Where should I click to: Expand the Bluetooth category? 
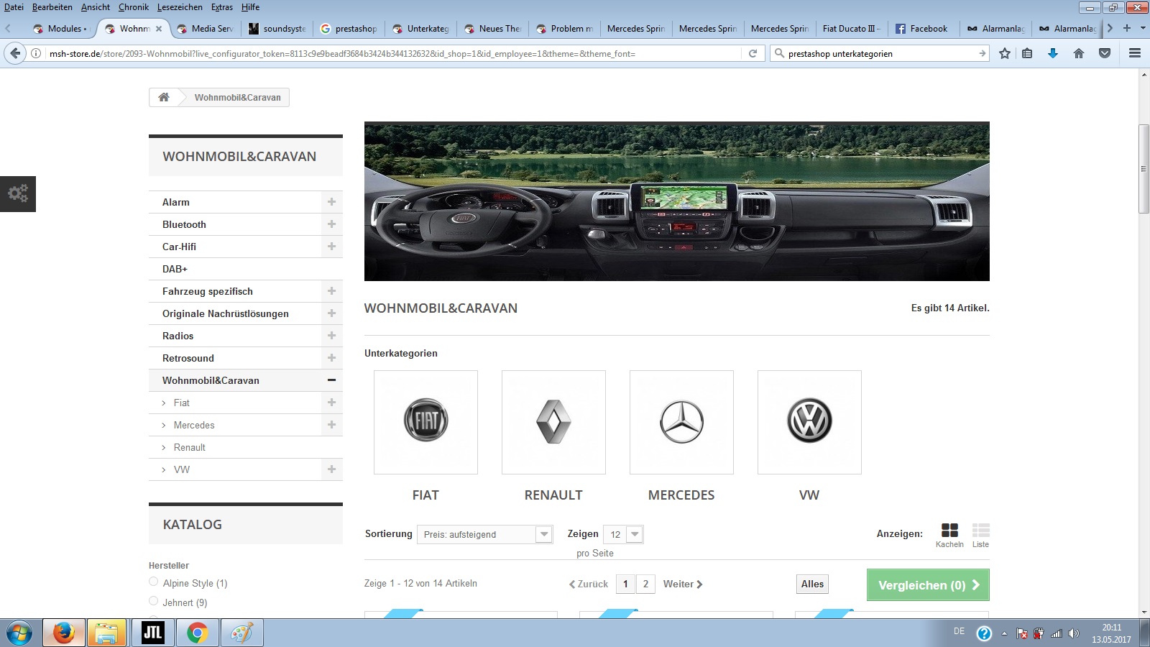pos(331,224)
